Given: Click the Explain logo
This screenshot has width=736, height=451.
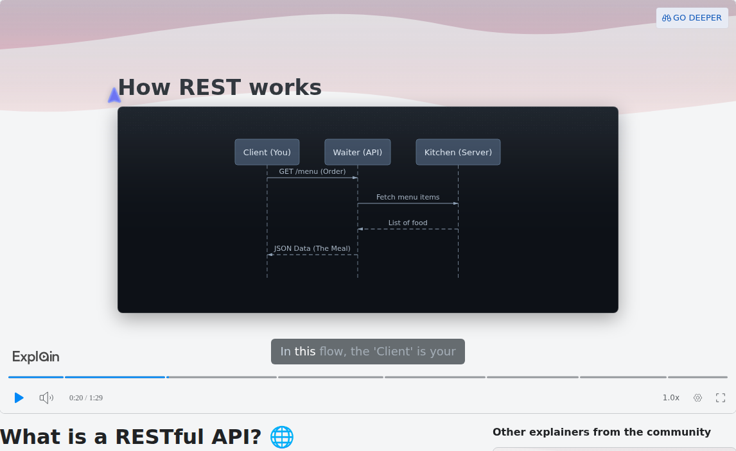Looking at the screenshot, I should pos(36,357).
